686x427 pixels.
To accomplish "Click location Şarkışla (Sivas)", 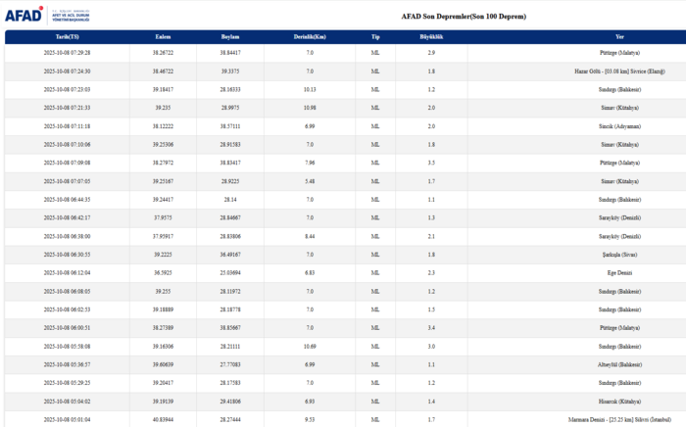I will coord(619,255).
